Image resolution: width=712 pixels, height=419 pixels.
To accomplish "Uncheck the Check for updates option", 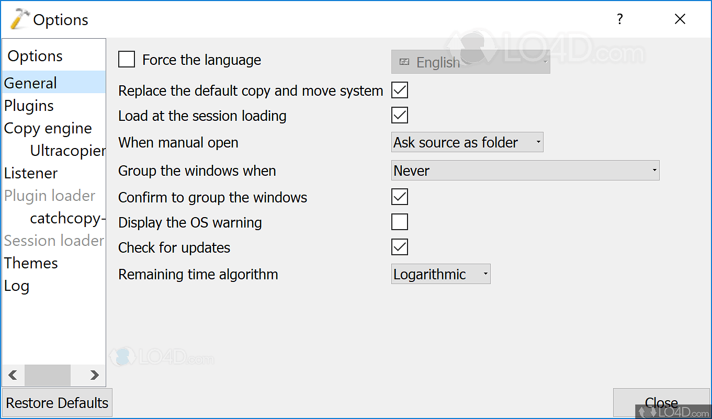I will click(400, 247).
